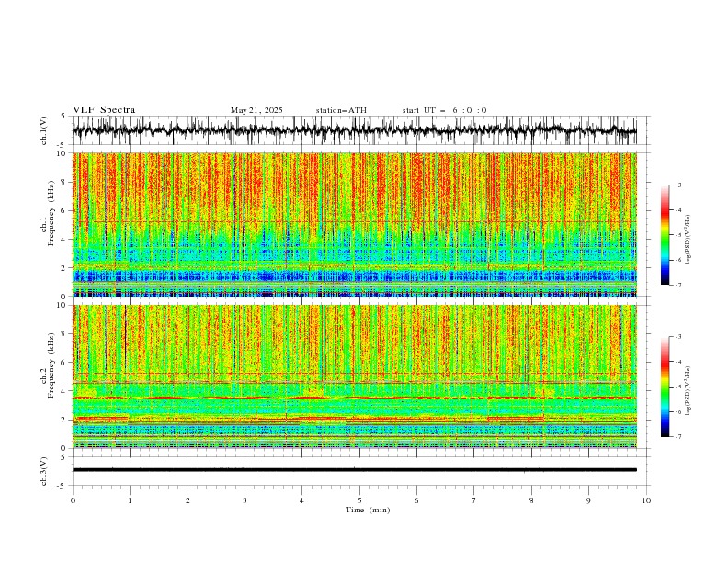Click the 'VLF Spectra' plot title

point(104,110)
